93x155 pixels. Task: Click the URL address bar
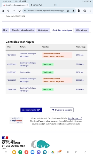[x=46, y=11]
